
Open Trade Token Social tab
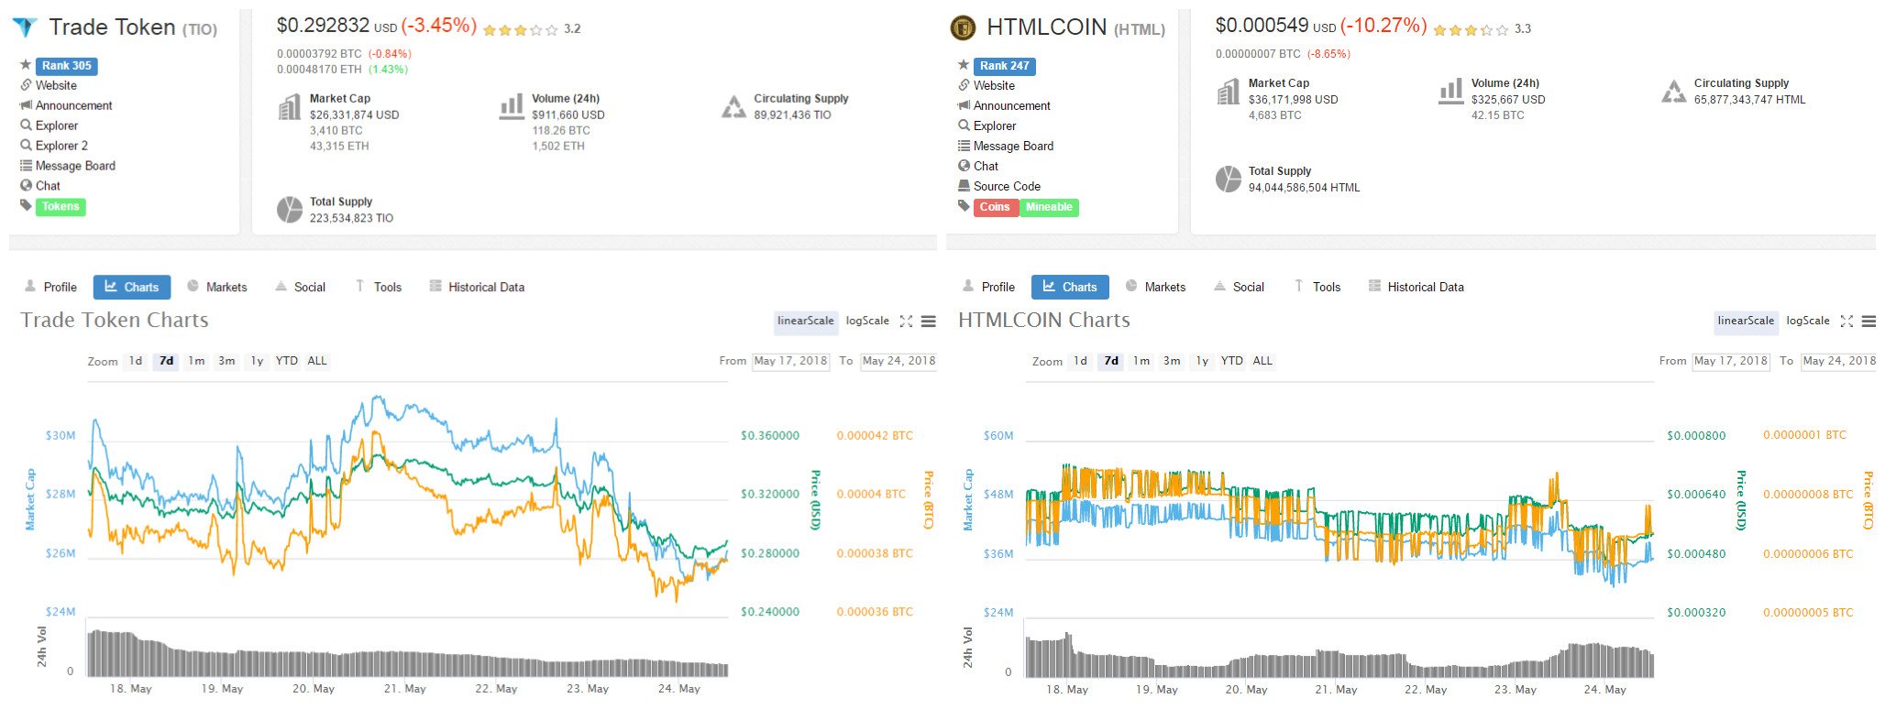pyautogui.click(x=301, y=287)
